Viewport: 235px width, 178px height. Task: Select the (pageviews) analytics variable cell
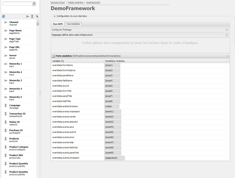click(114, 158)
